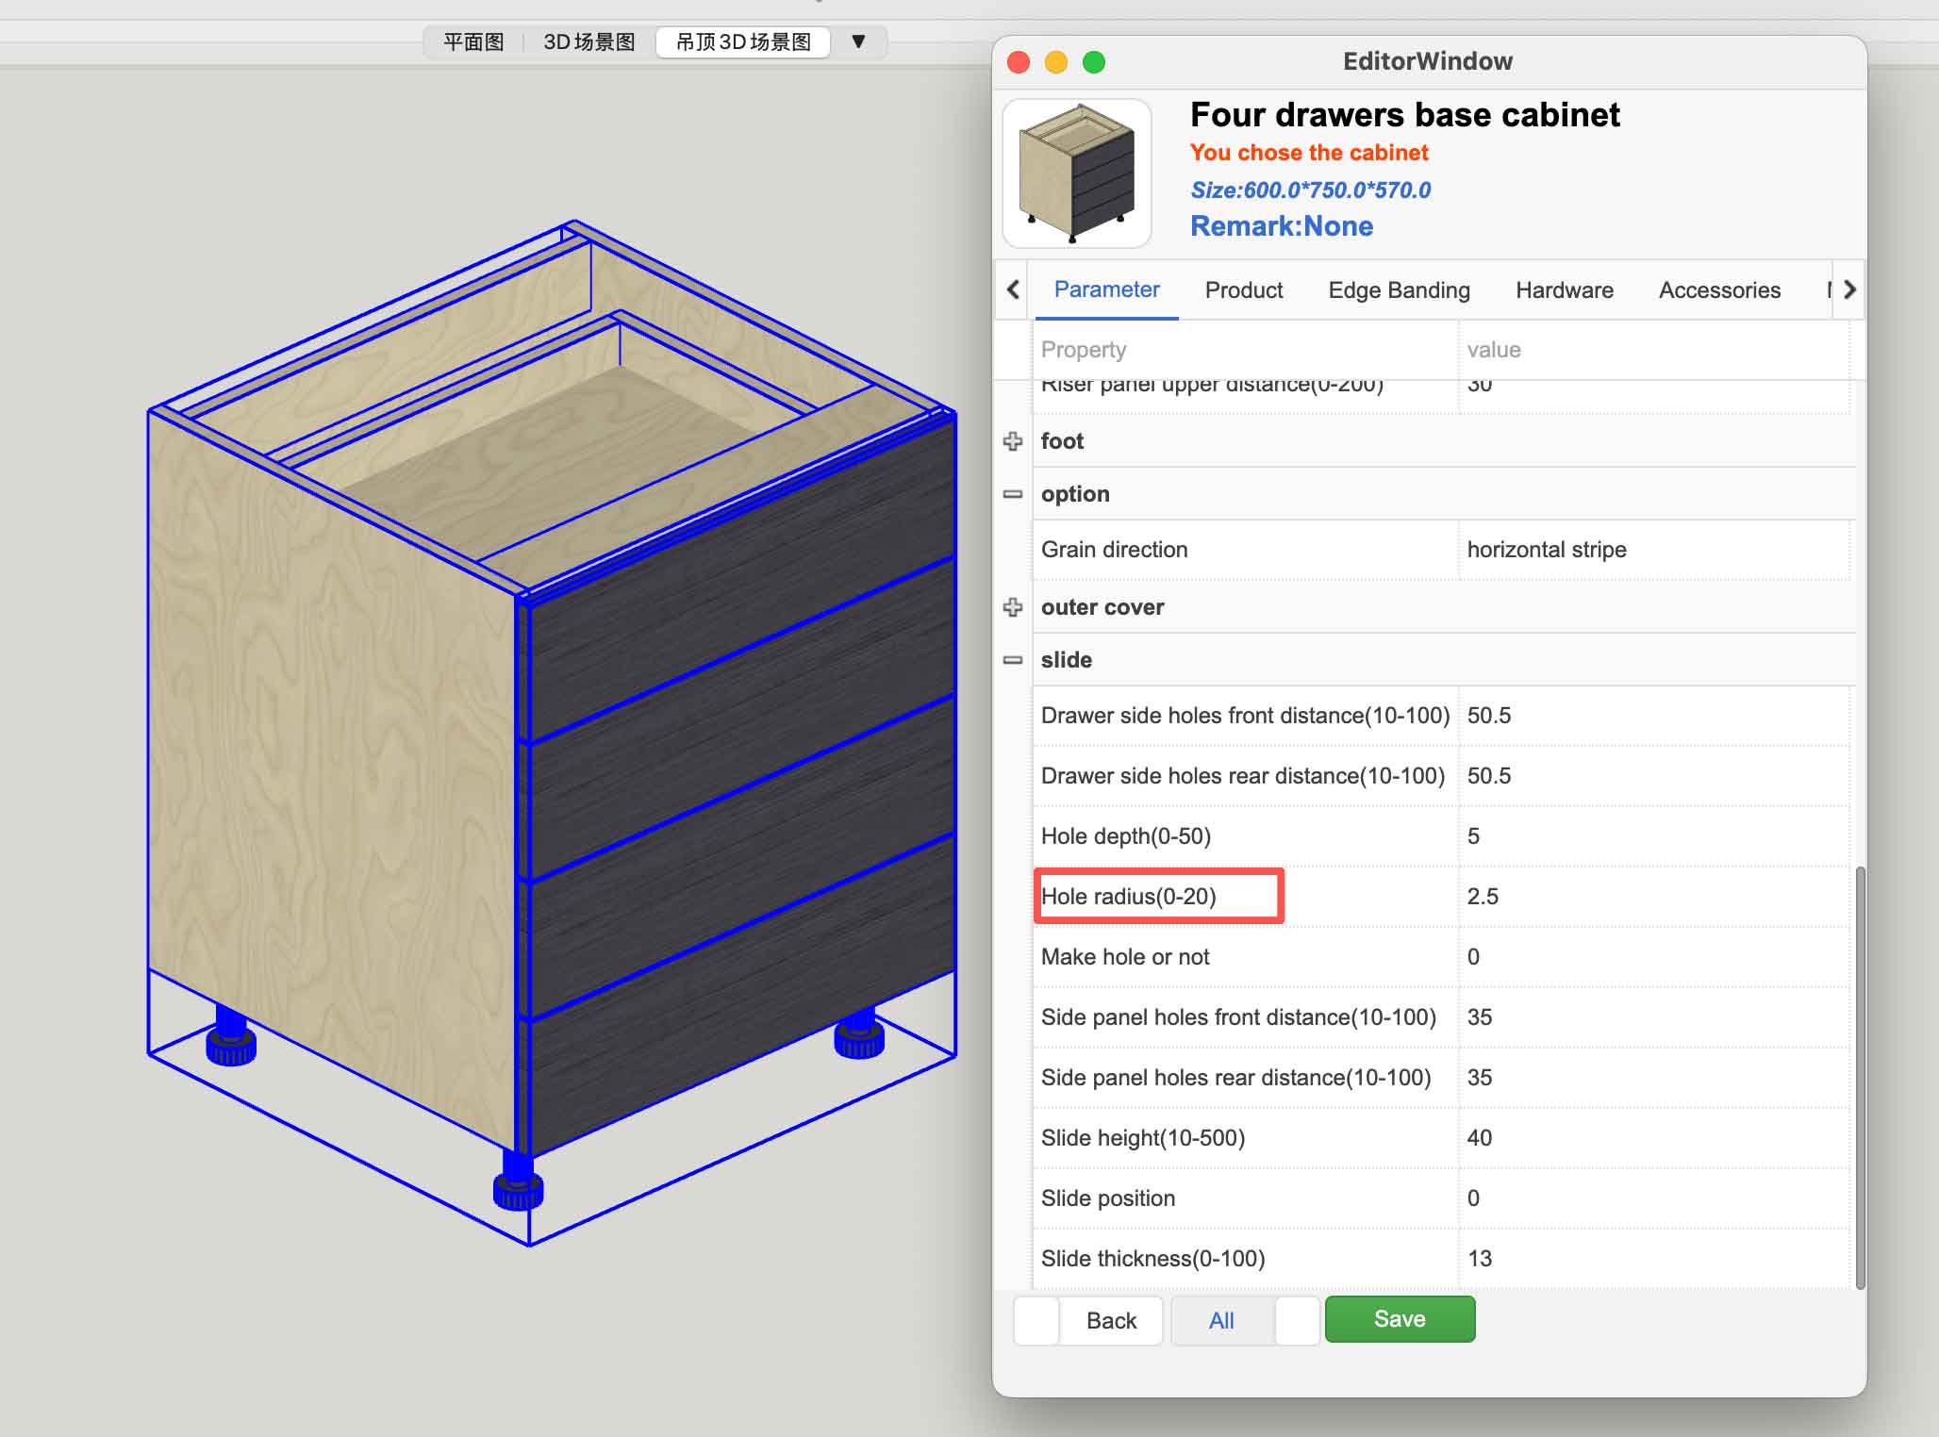The image size is (1939, 1437).
Task: Collapse the slide section minus icon
Action: click(1012, 660)
